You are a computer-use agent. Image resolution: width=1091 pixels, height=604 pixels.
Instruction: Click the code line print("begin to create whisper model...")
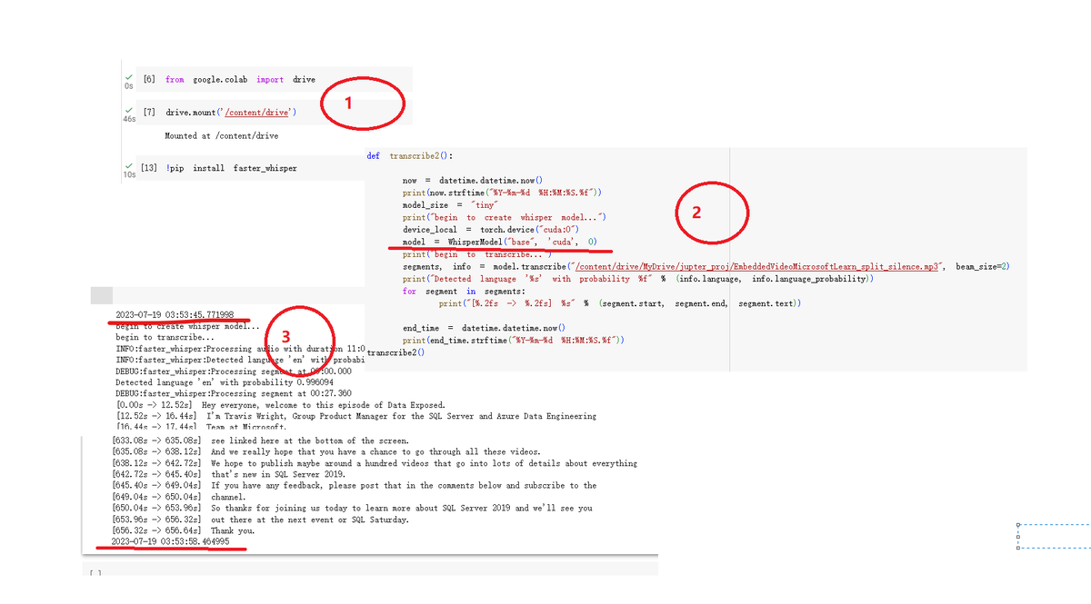coord(505,217)
